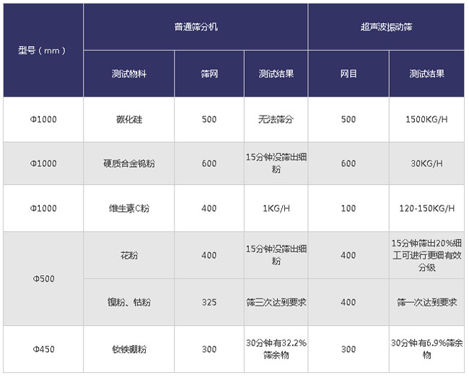
Task: Click the 型号（mm）column header
Action: [43, 51]
